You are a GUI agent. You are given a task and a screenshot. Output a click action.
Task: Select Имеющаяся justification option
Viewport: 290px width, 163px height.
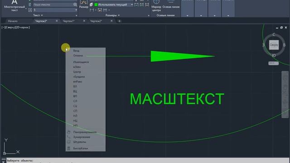86,62
